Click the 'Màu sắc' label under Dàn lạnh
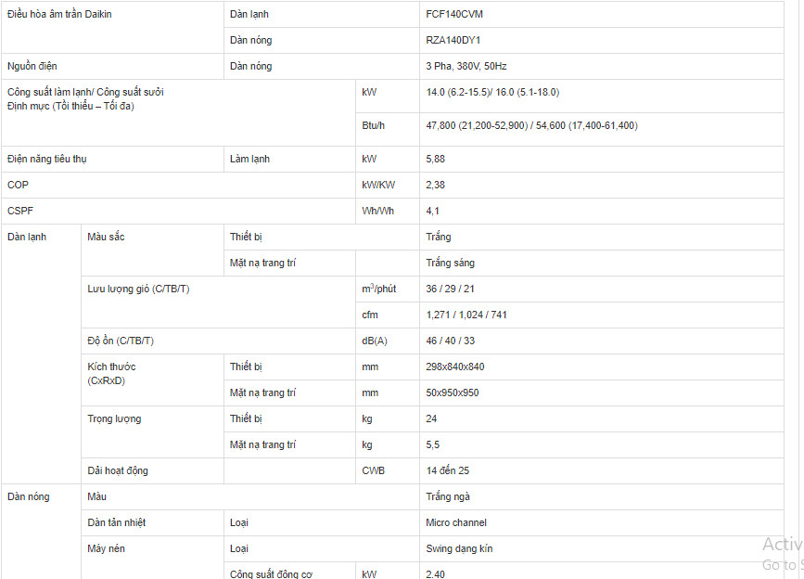This screenshot has width=804, height=579. coord(106,237)
